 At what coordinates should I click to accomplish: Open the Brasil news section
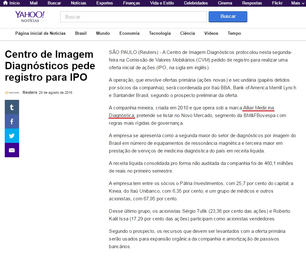click(x=81, y=33)
